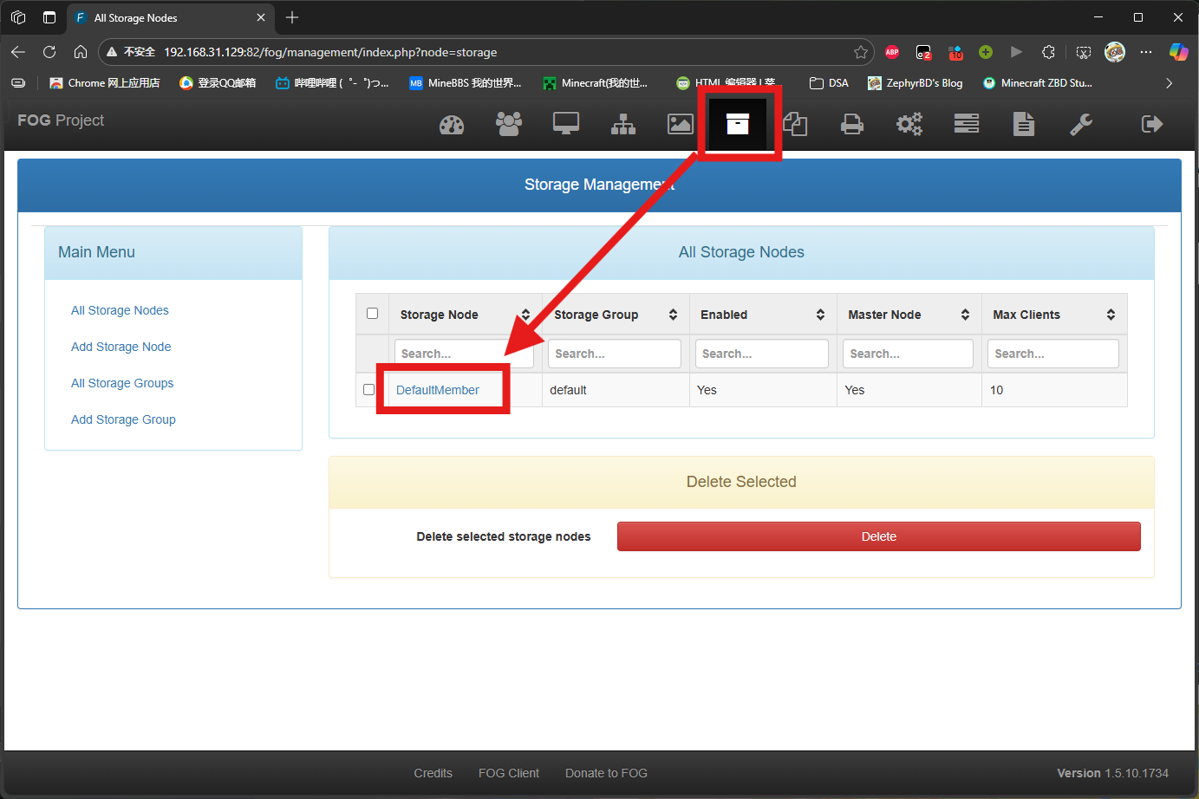
Task: Open the FOG dashboard icon
Action: coord(452,125)
